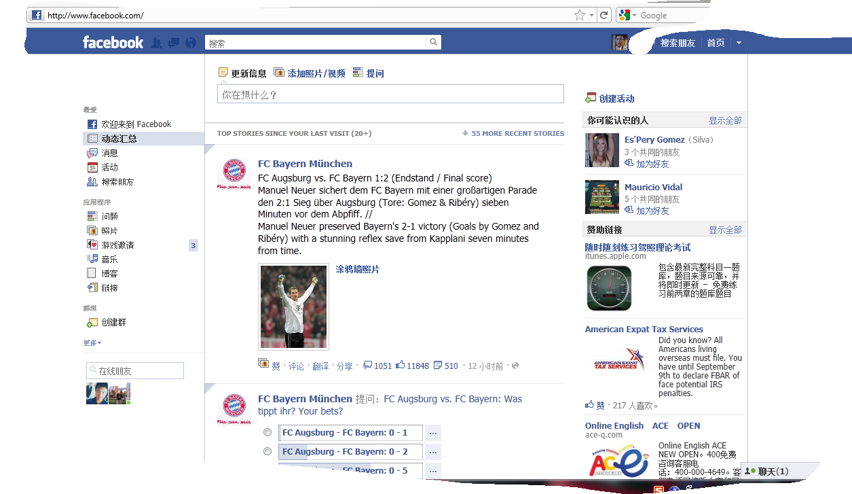The width and height of the screenshot is (852, 494).
Task: Open the Manuel Neuer photo thumbnail
Action: click(293, 306)
